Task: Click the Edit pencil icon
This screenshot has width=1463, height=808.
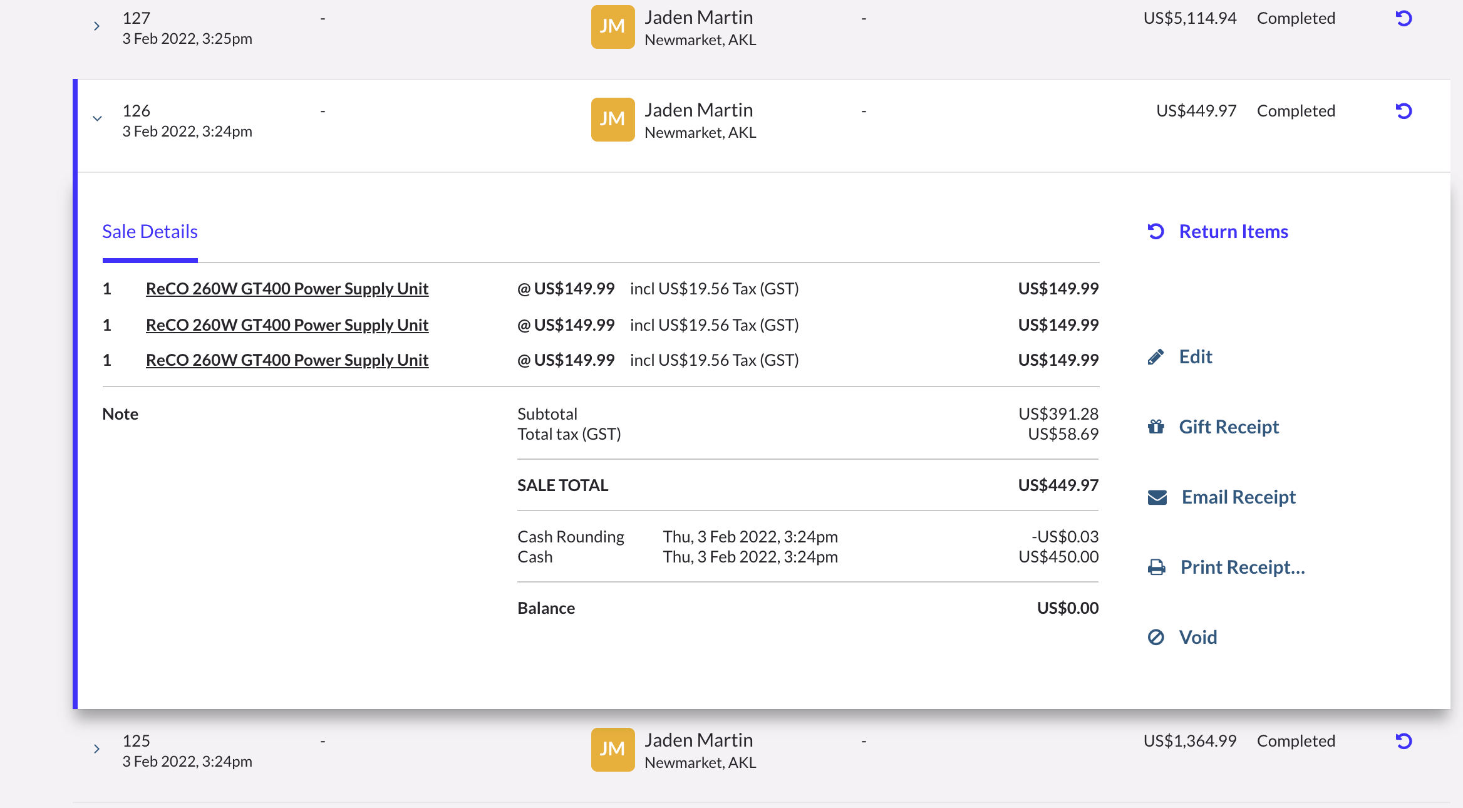Action: tap(1155, 357)
